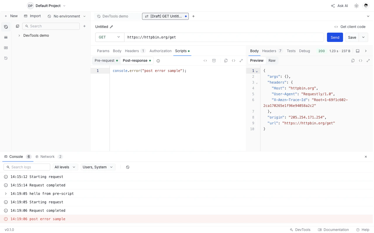This screenshot has width=374, height=233.
Task: Expand the hello from pre-script log entry
Action: tap(6, 194)
